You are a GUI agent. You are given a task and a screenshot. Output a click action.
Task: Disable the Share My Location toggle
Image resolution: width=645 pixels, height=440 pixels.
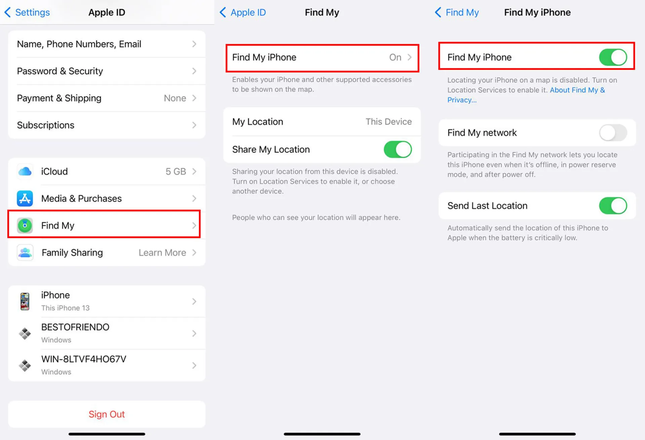(398, 149)
